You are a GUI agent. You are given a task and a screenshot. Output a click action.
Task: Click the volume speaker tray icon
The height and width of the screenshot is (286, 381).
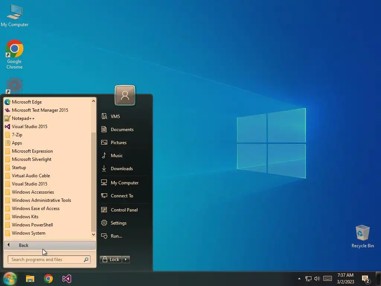(317, 279)
